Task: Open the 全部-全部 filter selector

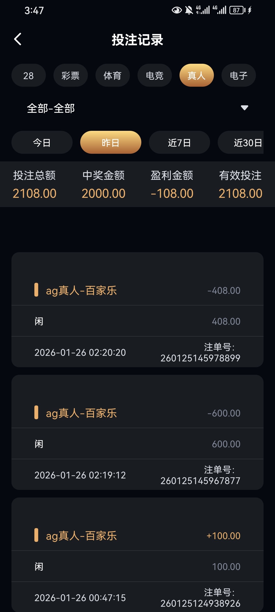Action: click(x=51, y=108)
